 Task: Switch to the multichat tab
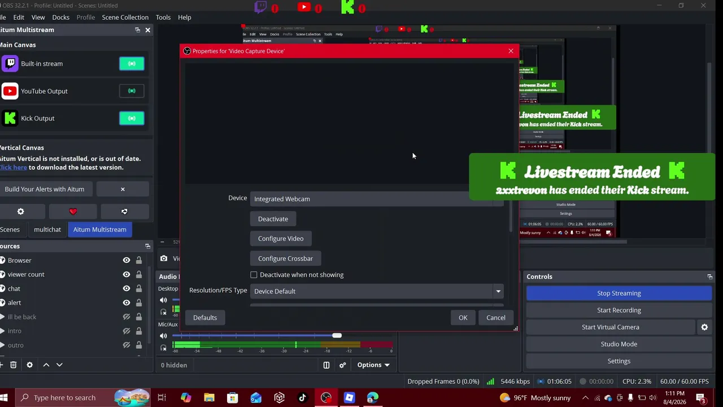coord(47,230)
